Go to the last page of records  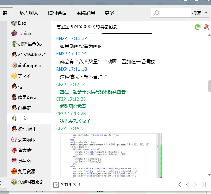point(203,184)
